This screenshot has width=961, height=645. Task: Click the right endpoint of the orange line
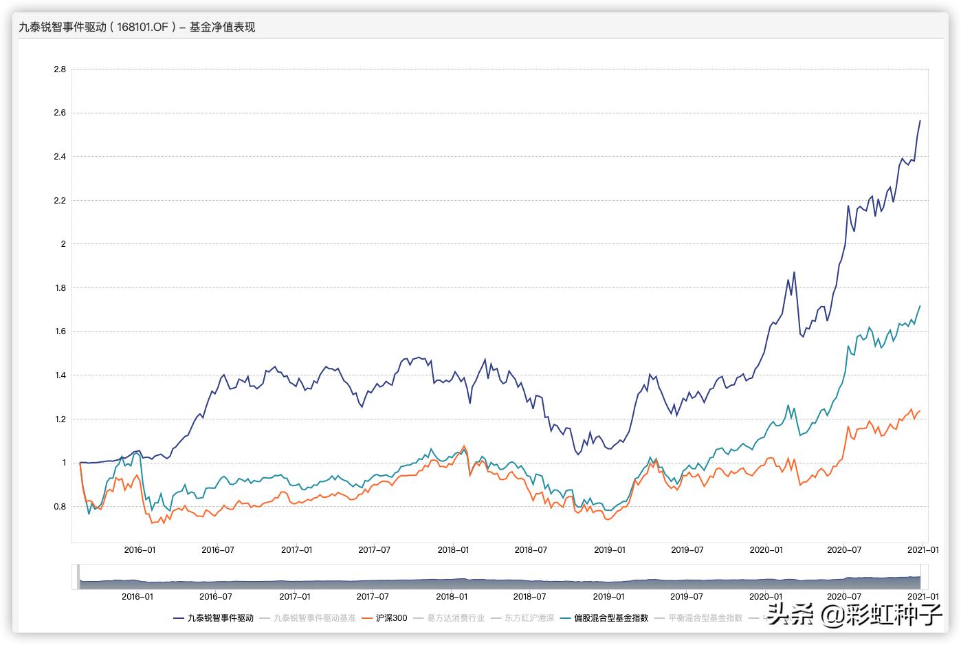click(920, 411)
